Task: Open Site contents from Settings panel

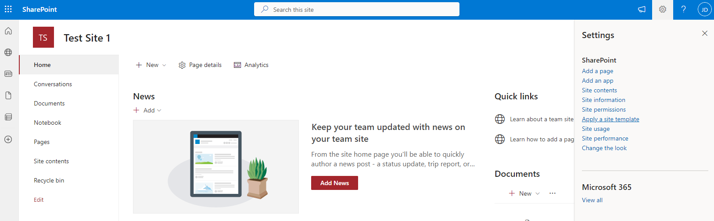Action: point(599,90)
